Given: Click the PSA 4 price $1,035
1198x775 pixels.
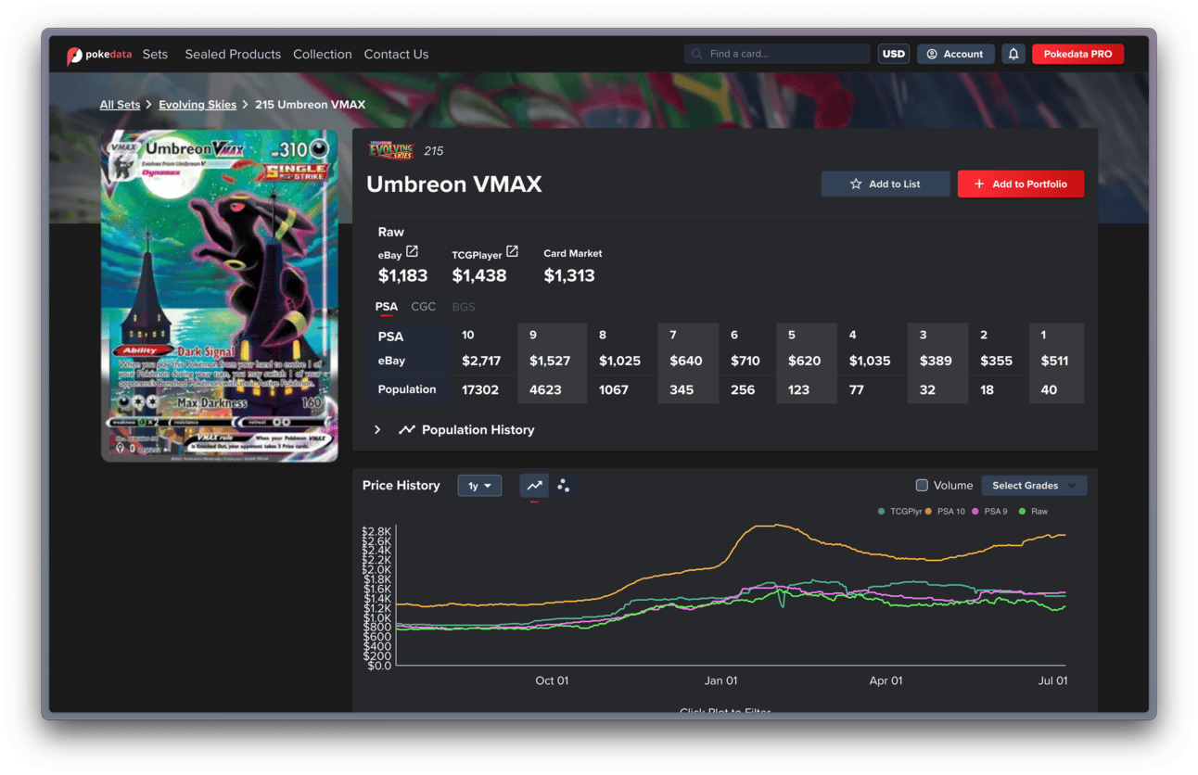Looking at the screenshot, I should click(x=870, y=361).
